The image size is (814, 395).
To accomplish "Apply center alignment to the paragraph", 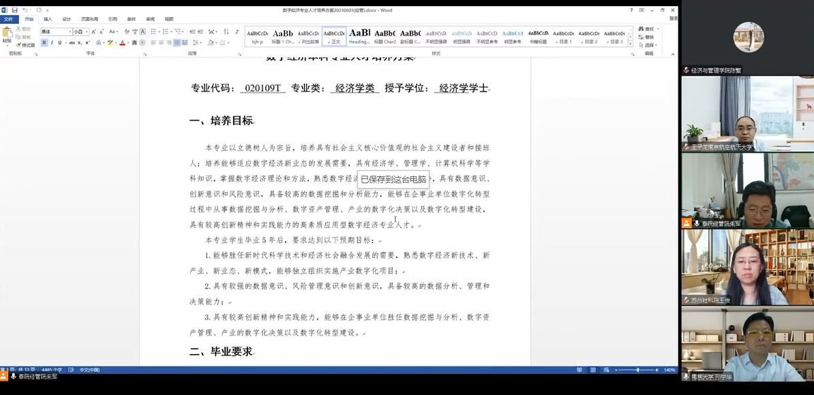I will click(x=161, y=43).
